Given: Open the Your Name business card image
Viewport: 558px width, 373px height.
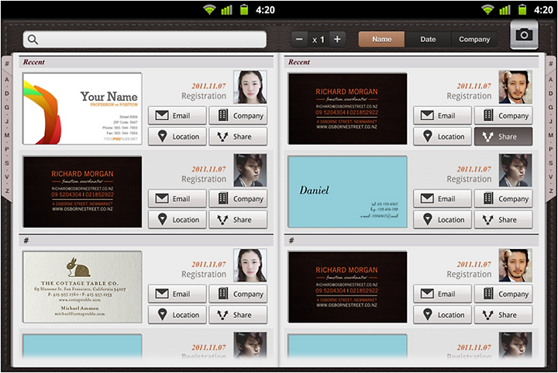Looking at the screenshot, I should pyautogui.click(x=82, y=109).
